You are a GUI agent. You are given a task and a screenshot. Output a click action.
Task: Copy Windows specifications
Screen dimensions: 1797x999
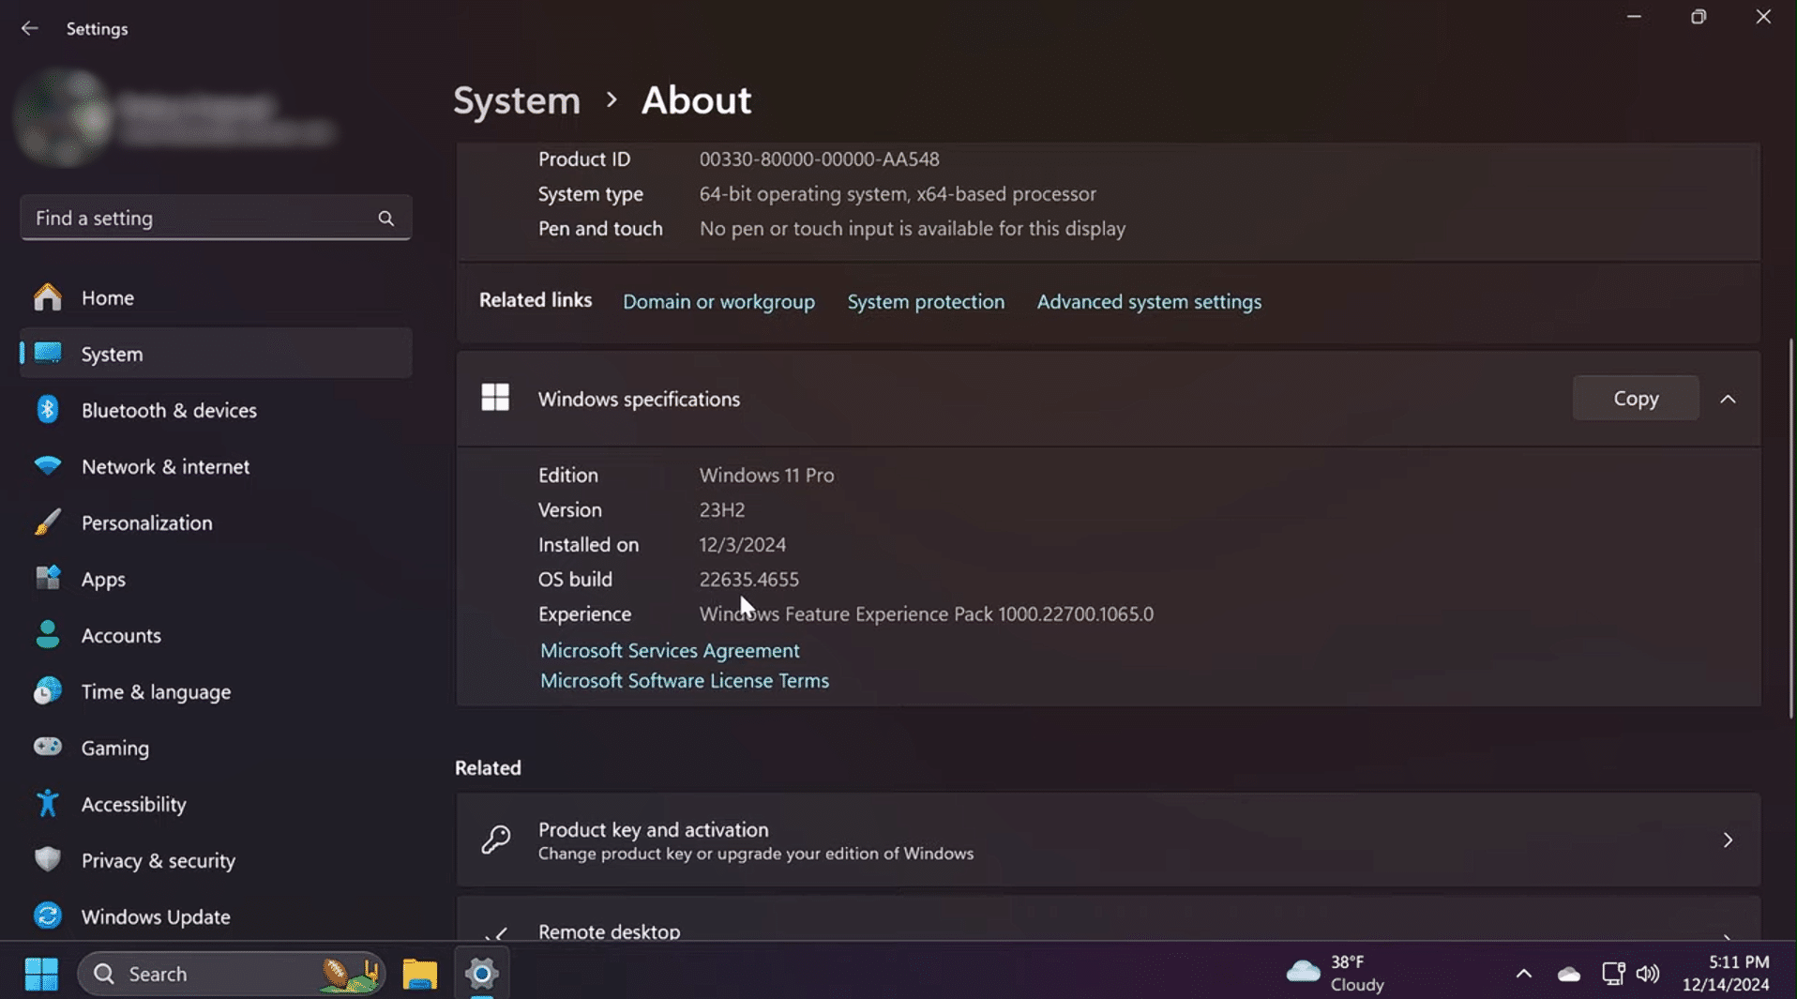[1636, 398]
